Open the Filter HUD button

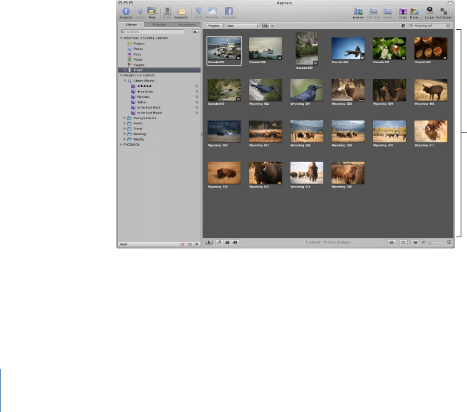pos(403,26)
